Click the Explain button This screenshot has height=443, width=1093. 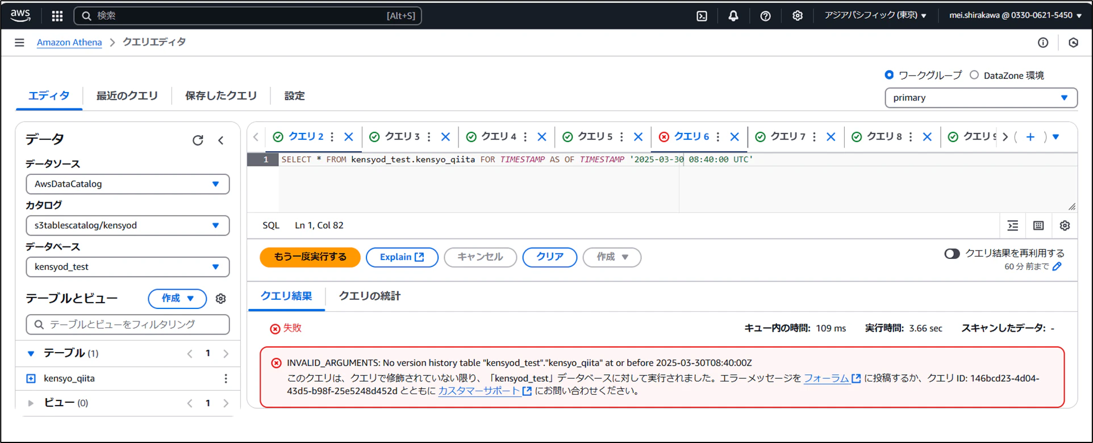coord(402,257)
